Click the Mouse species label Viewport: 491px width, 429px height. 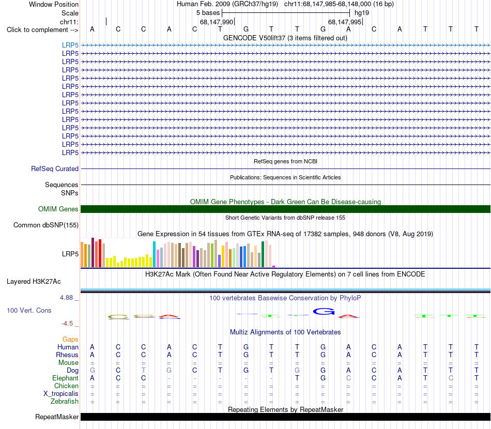pos(68,363)
